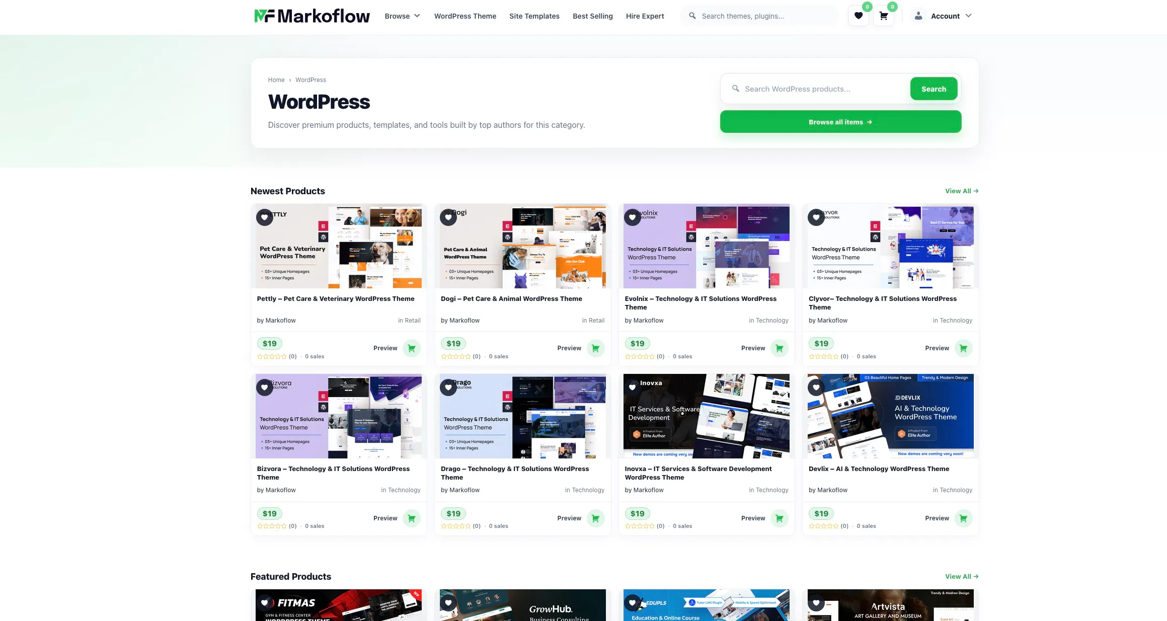Viewport: 1167px width, 621px height.
Task: Click View All for Newest Products
Action: (962, 191)
